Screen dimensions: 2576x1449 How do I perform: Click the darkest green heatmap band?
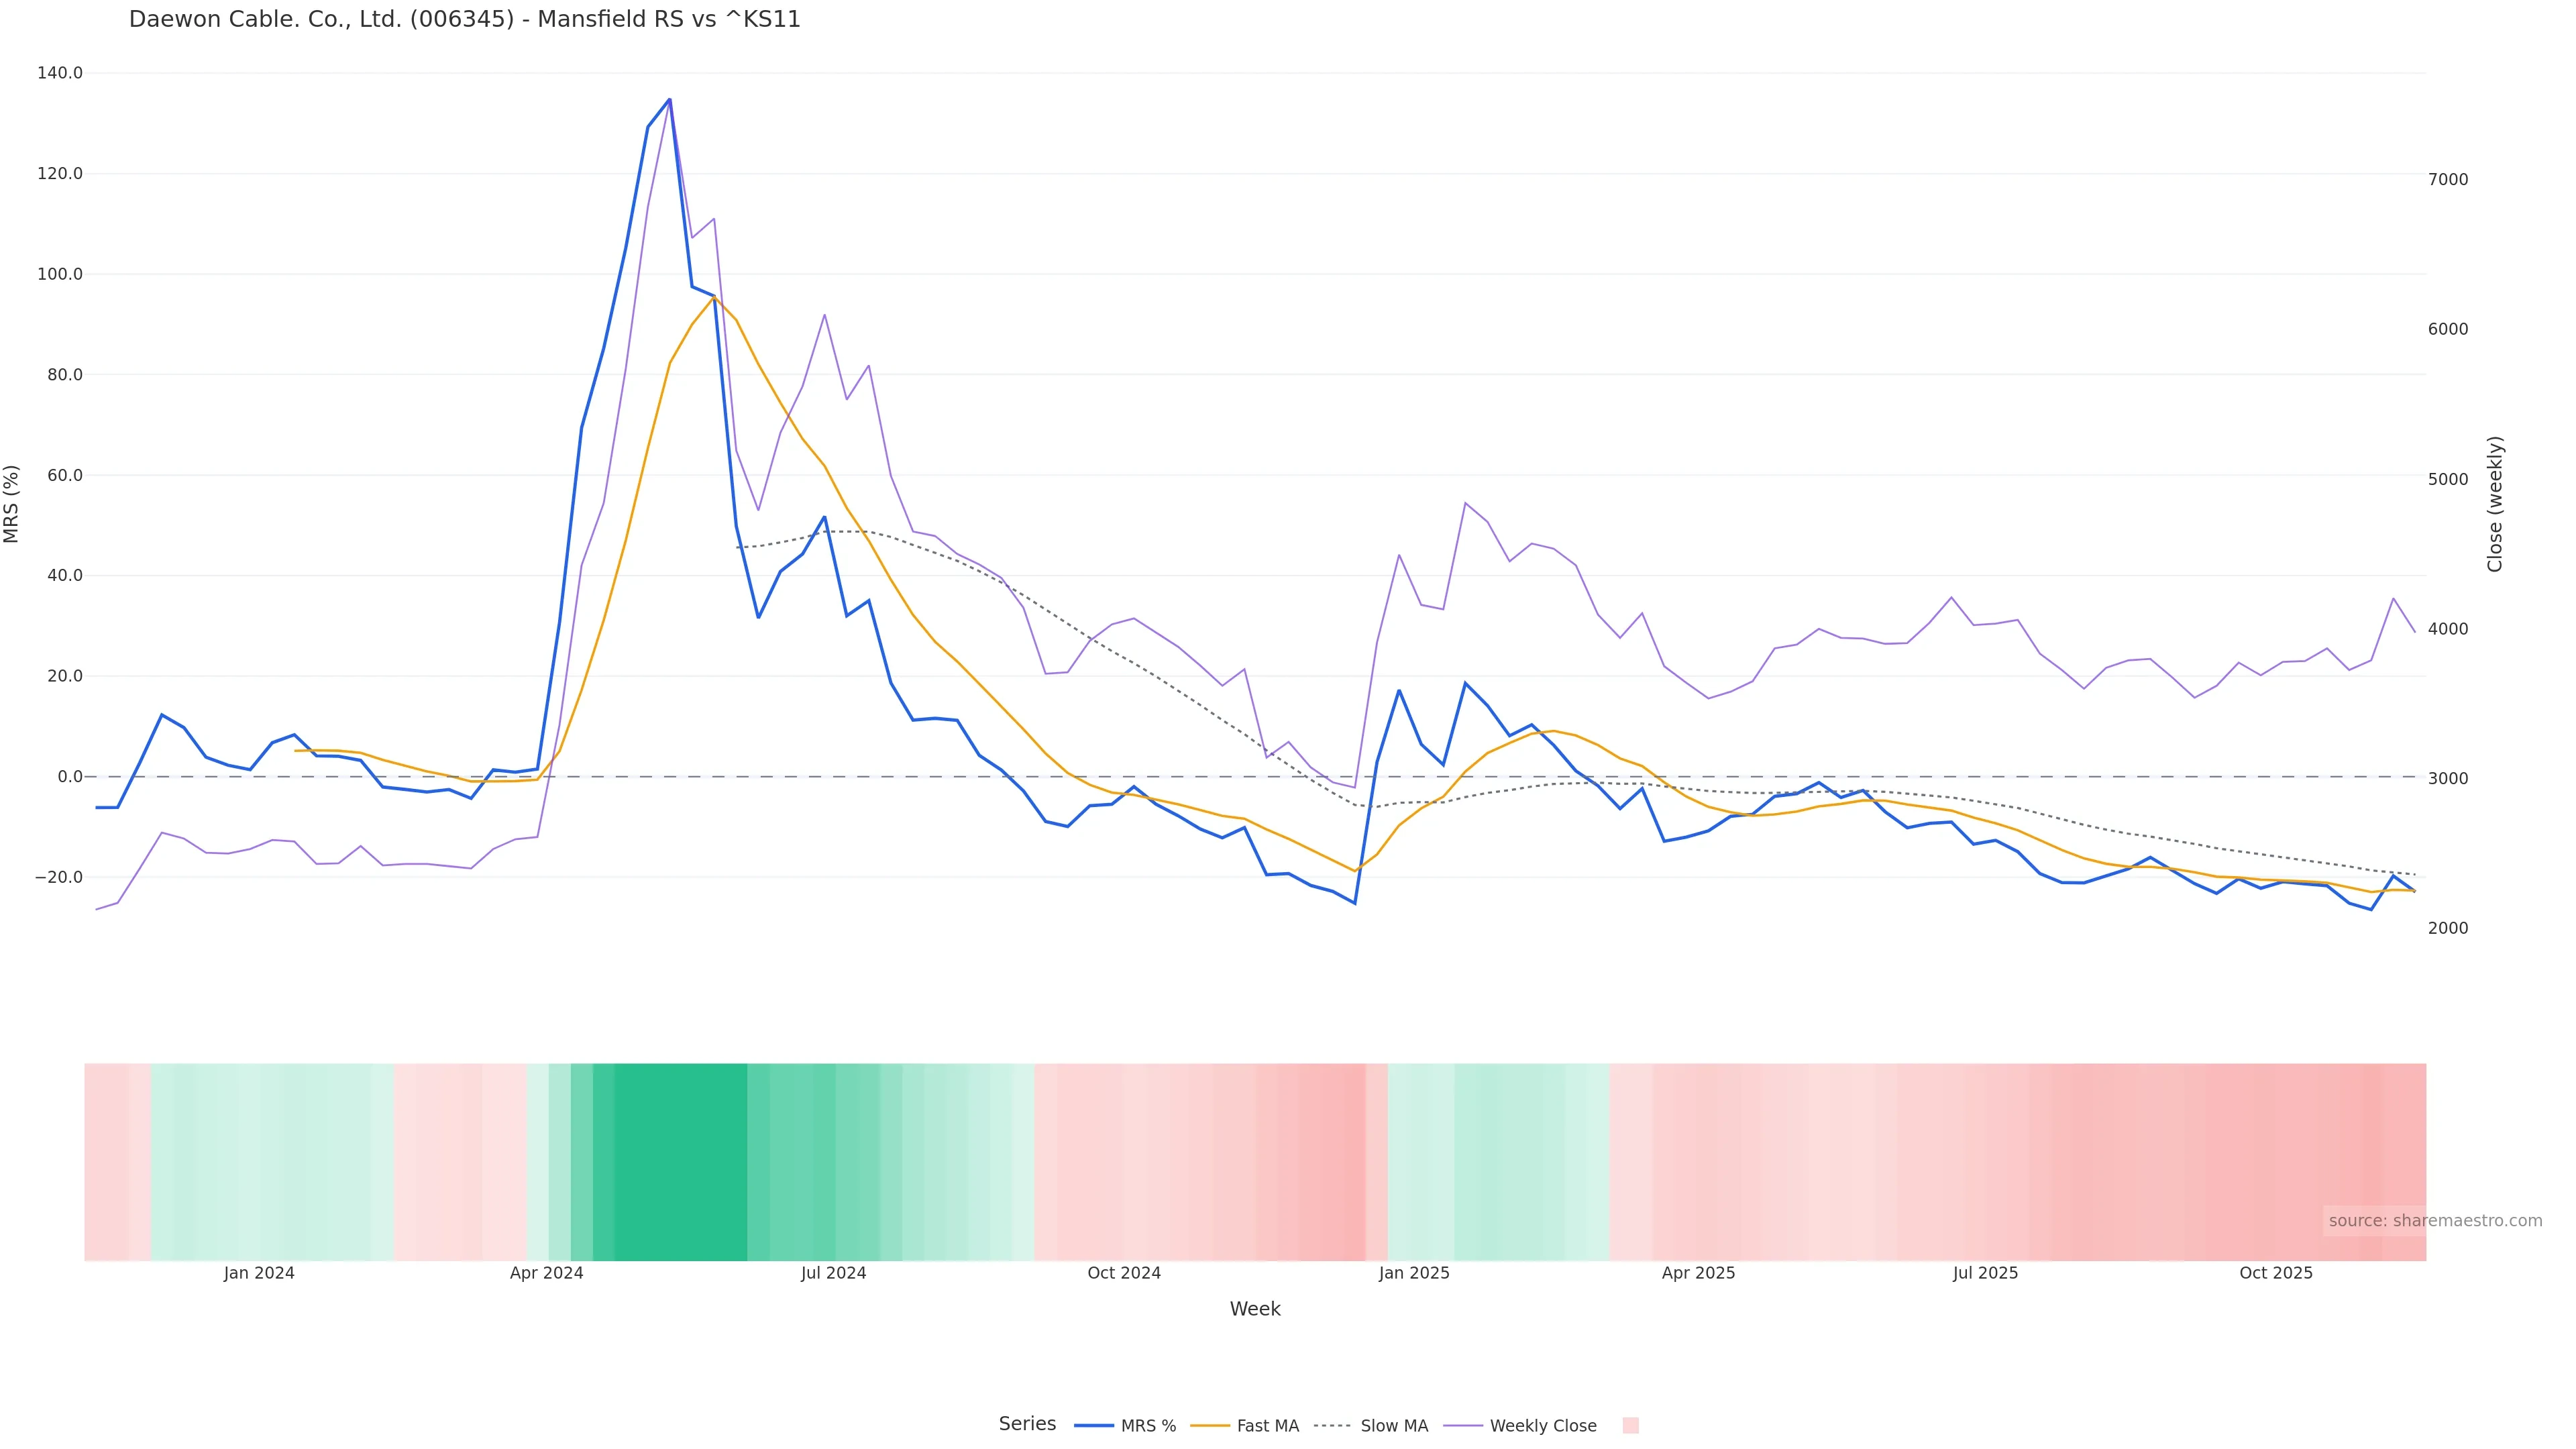(680, 1160)
